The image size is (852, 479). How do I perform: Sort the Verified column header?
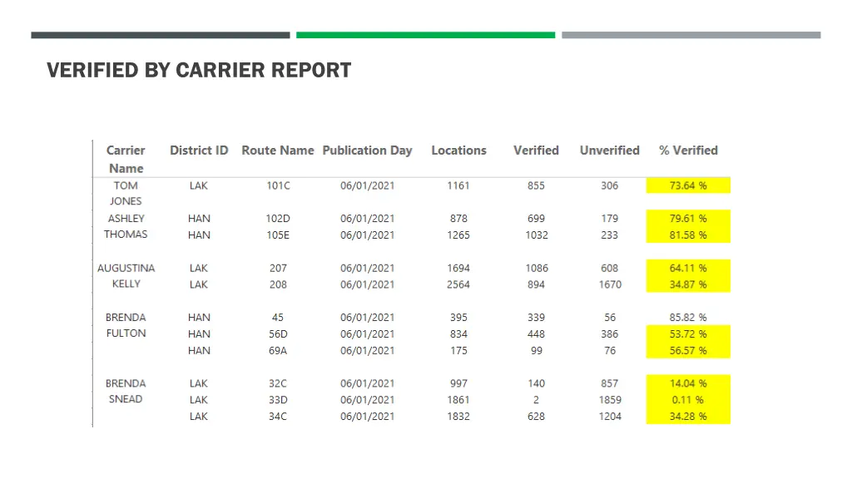(536, 151)
